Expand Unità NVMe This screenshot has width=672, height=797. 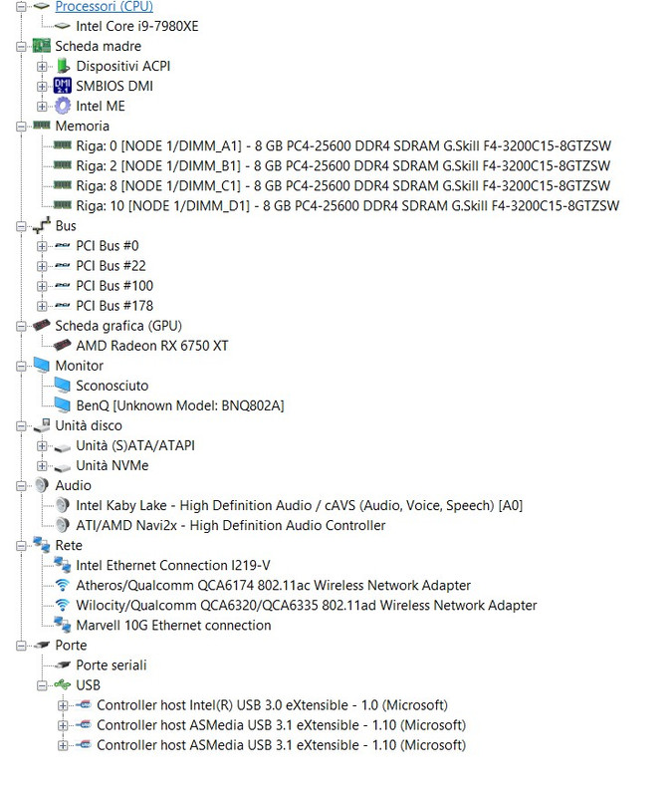[42, 465]
